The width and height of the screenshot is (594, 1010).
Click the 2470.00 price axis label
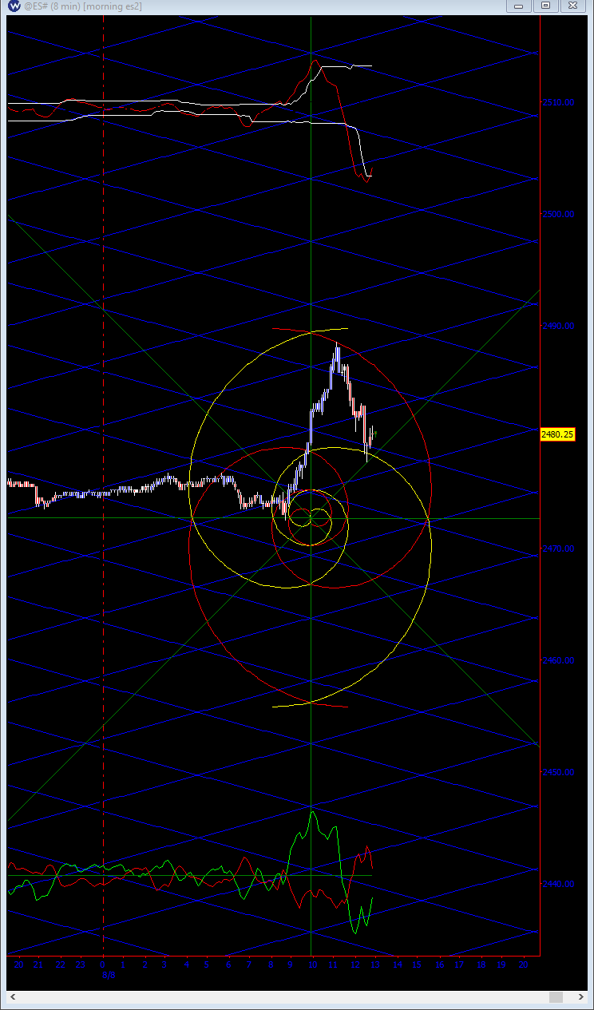tap(557, 549)
